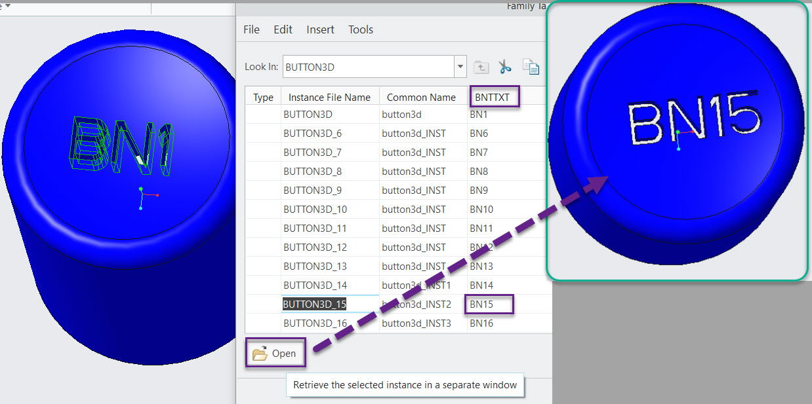The image size is (812, 404).
Task: Open the Look In dropdown arrow
Action: (460, 66)
